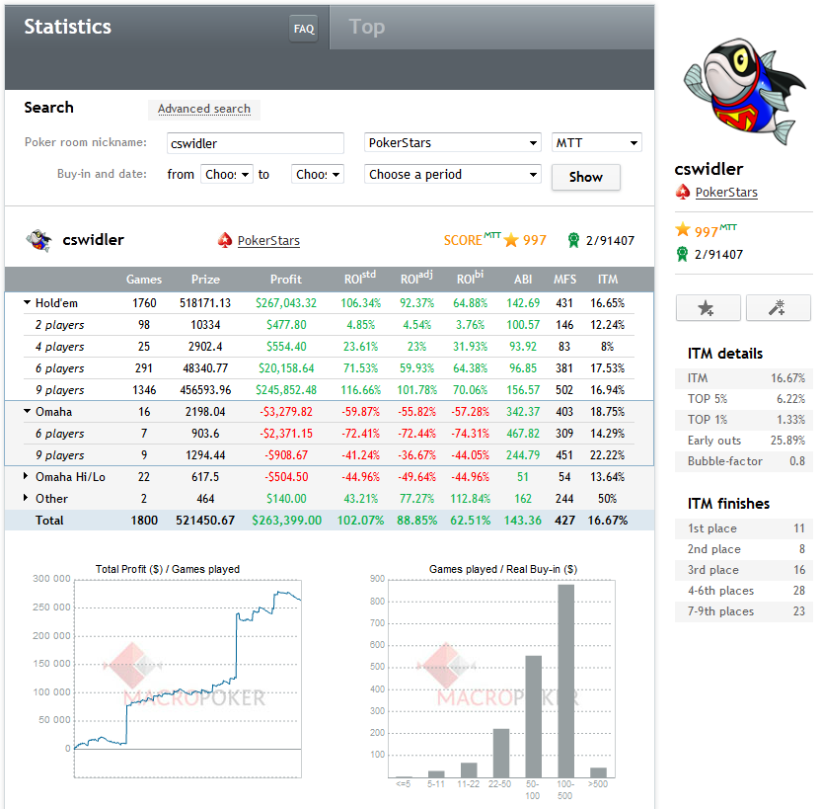
Task: Switch to the Top tab
Action: point(367,27)
